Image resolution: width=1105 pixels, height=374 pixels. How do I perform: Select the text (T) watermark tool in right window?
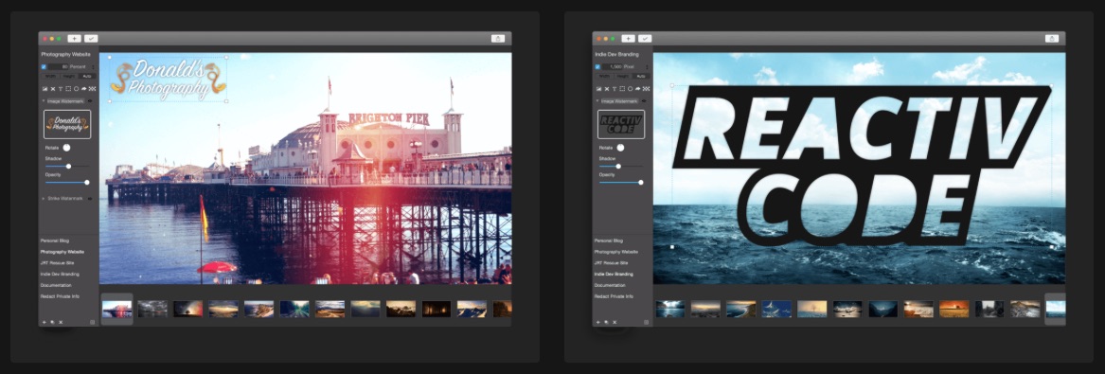click(x=615, y=89)
